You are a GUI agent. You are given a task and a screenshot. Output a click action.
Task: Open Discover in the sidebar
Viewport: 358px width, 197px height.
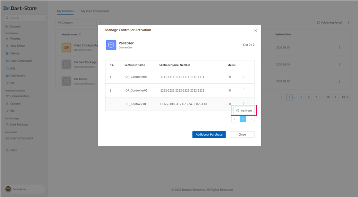[15, 27]
